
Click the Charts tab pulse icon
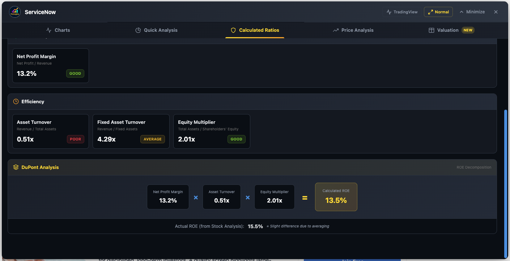[49, 30]
